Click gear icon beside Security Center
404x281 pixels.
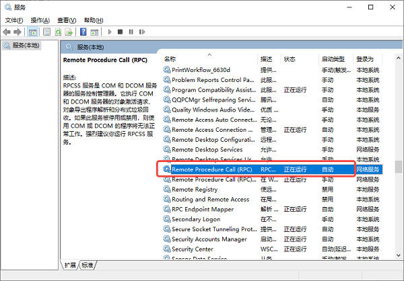coord(167,249)
